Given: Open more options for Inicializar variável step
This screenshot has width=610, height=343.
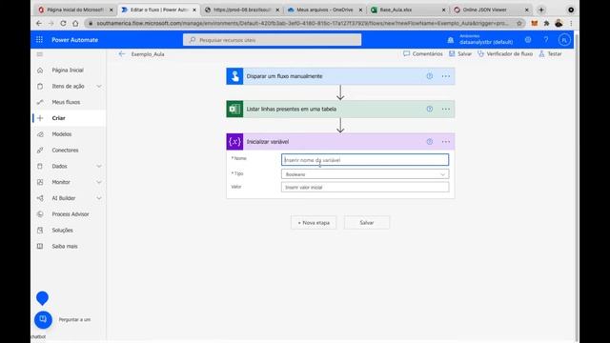Looking at the screenshot, I should (446, 142).
